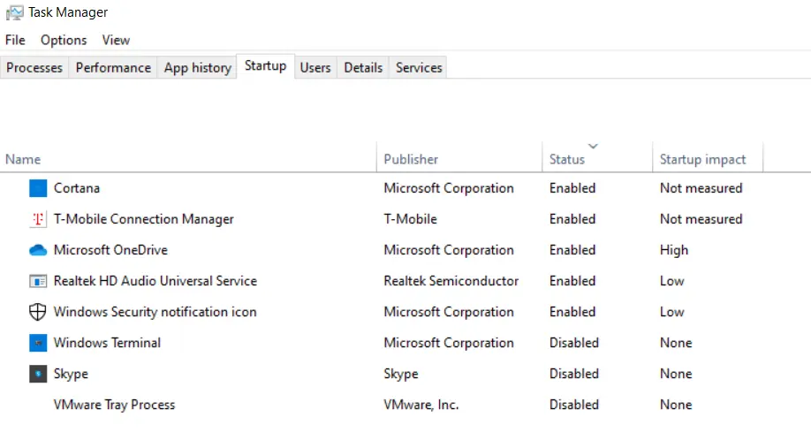The width and height of the screenshot is (811, 440).
Task: Select Disabled status of Skype row
Action: [x=574, y=374]
